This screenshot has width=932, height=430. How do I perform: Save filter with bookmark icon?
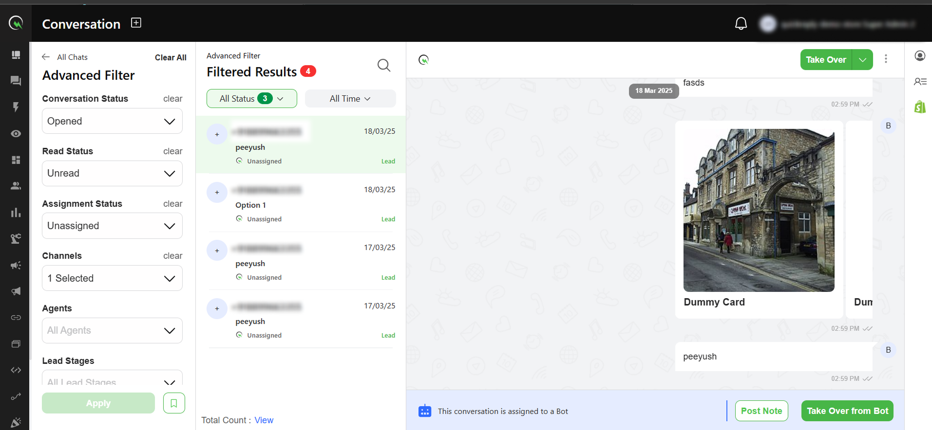[174, 403]
